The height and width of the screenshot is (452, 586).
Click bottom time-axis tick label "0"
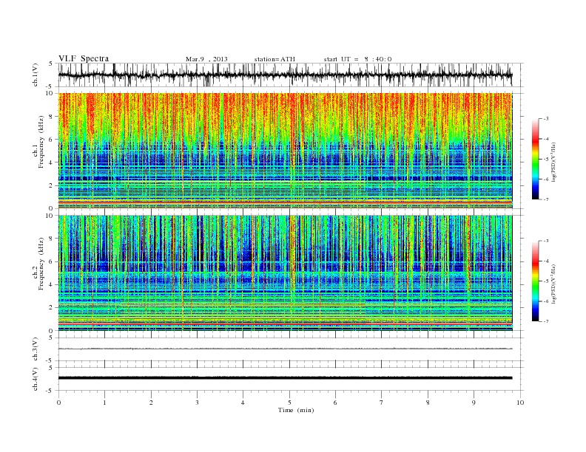58,403
